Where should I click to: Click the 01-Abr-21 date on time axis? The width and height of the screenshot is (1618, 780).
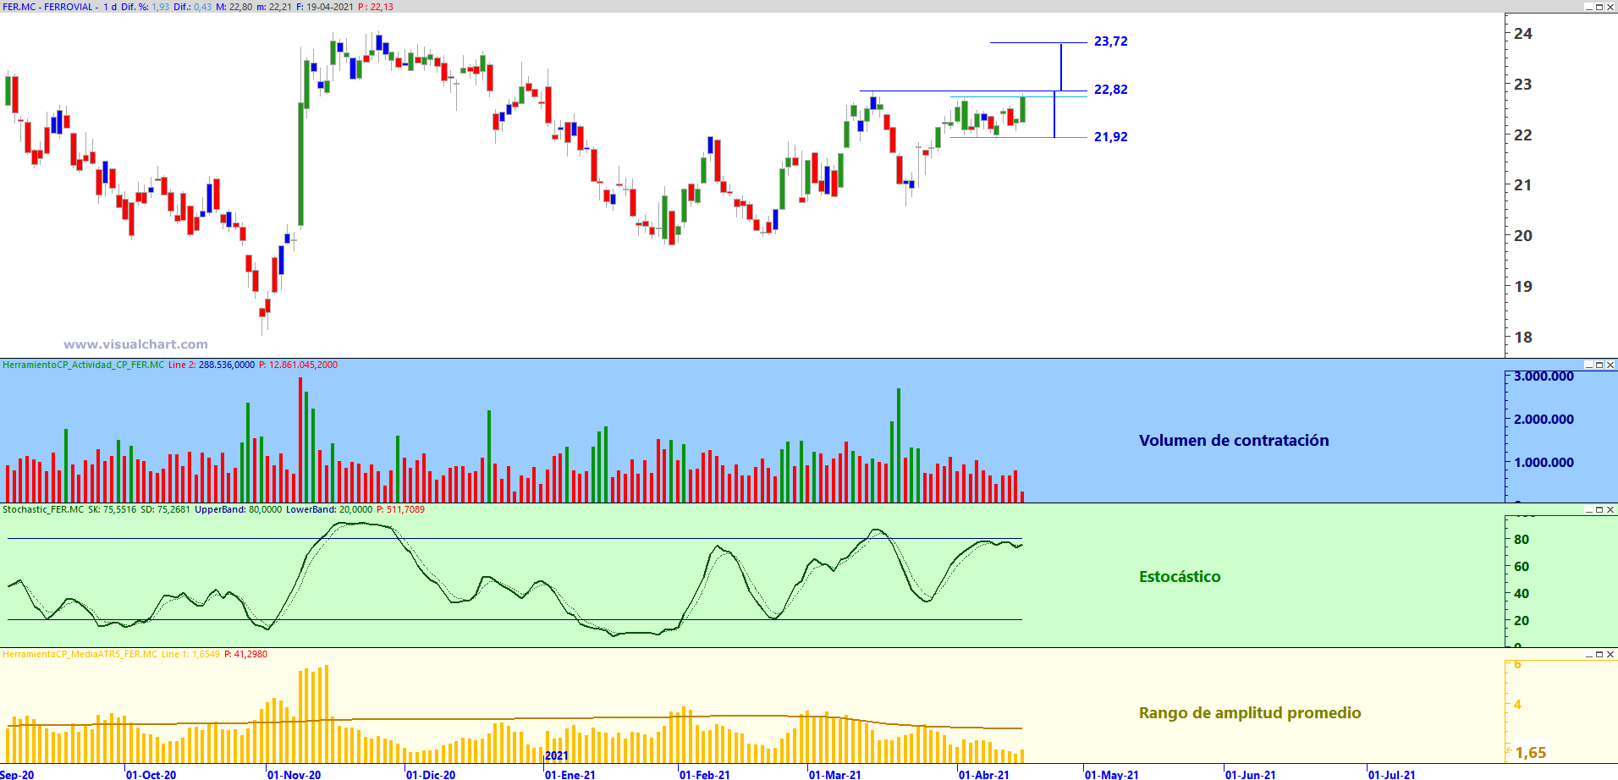tap(983, 774)
